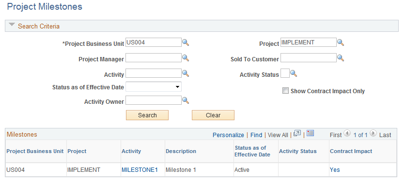405x182 pixels.
Task: Sort by Activity Status column header
Action: click(298, 151)
